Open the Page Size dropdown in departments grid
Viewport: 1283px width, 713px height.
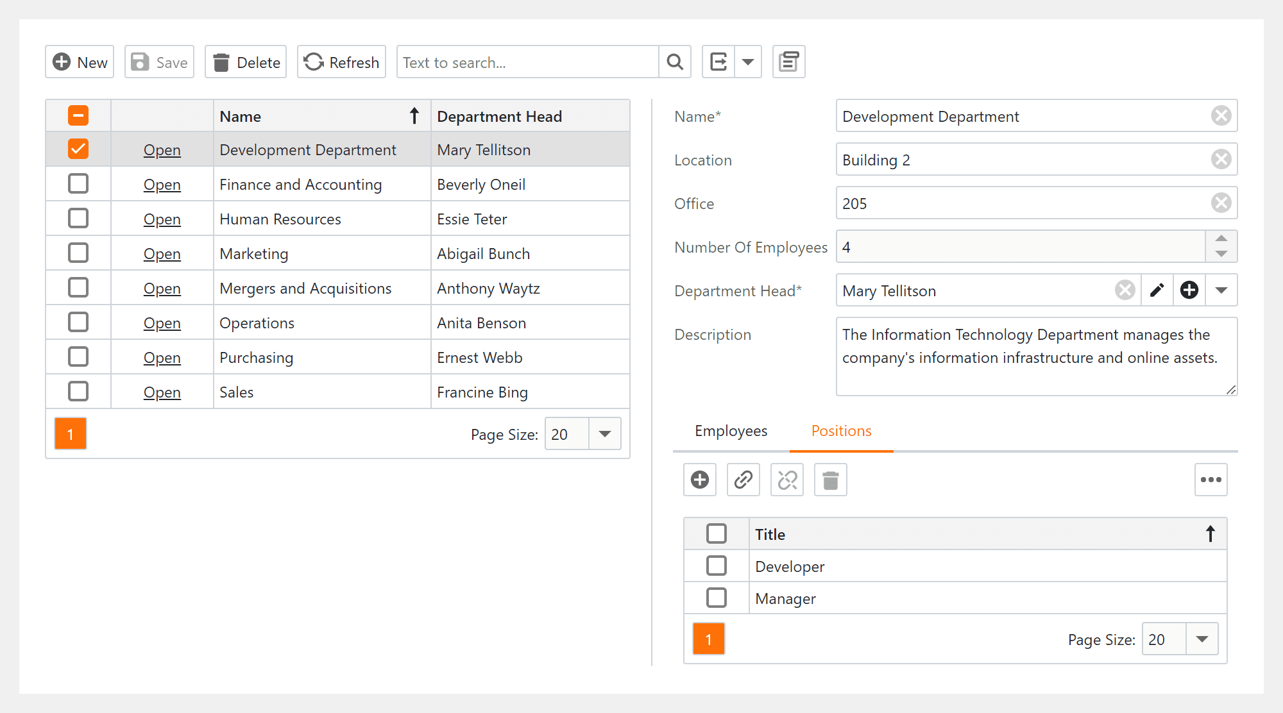tap(604, 434)
